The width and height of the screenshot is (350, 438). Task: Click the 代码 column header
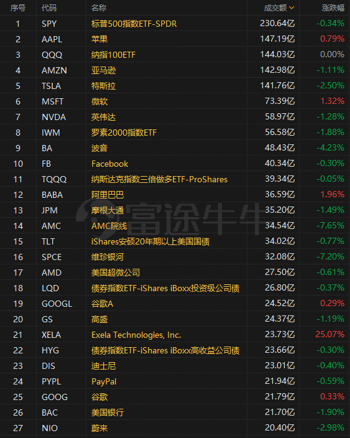(49, 8)
